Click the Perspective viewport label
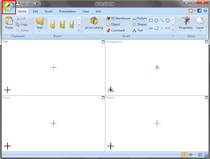The image size is (210, 159). (114, 42)
